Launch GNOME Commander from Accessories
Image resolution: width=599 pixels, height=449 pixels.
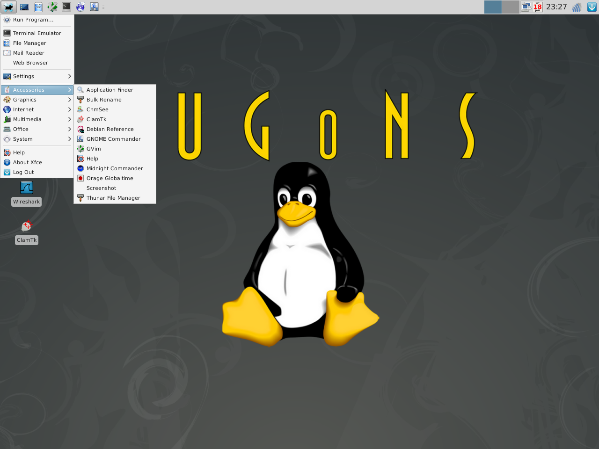(x=115, y=139)
